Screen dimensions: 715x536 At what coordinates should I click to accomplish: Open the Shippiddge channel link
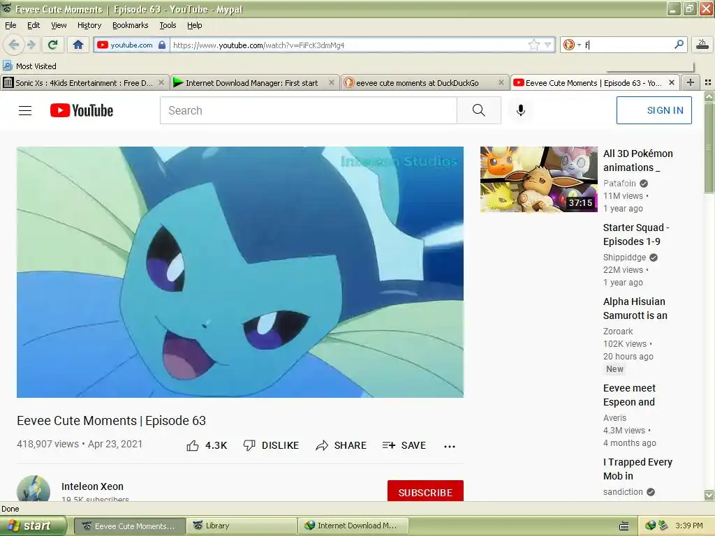click(624, 258)
